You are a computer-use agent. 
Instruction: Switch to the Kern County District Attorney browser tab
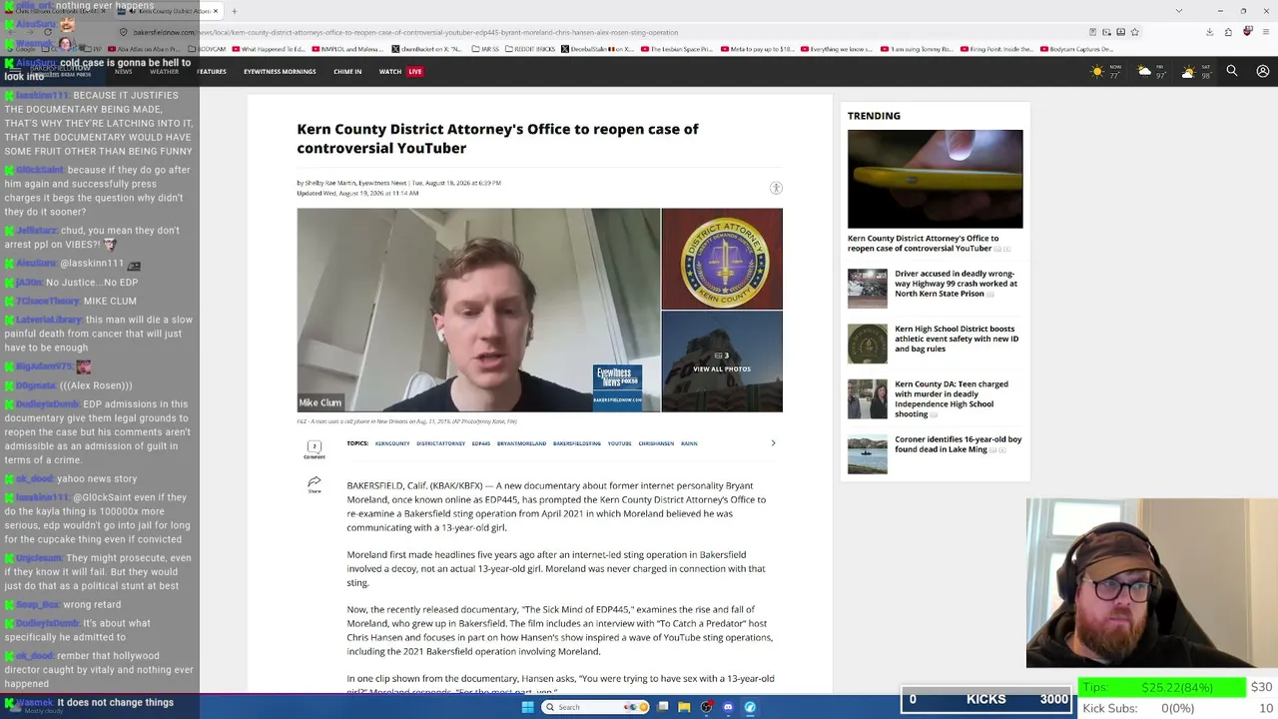(x=169, y=11)
